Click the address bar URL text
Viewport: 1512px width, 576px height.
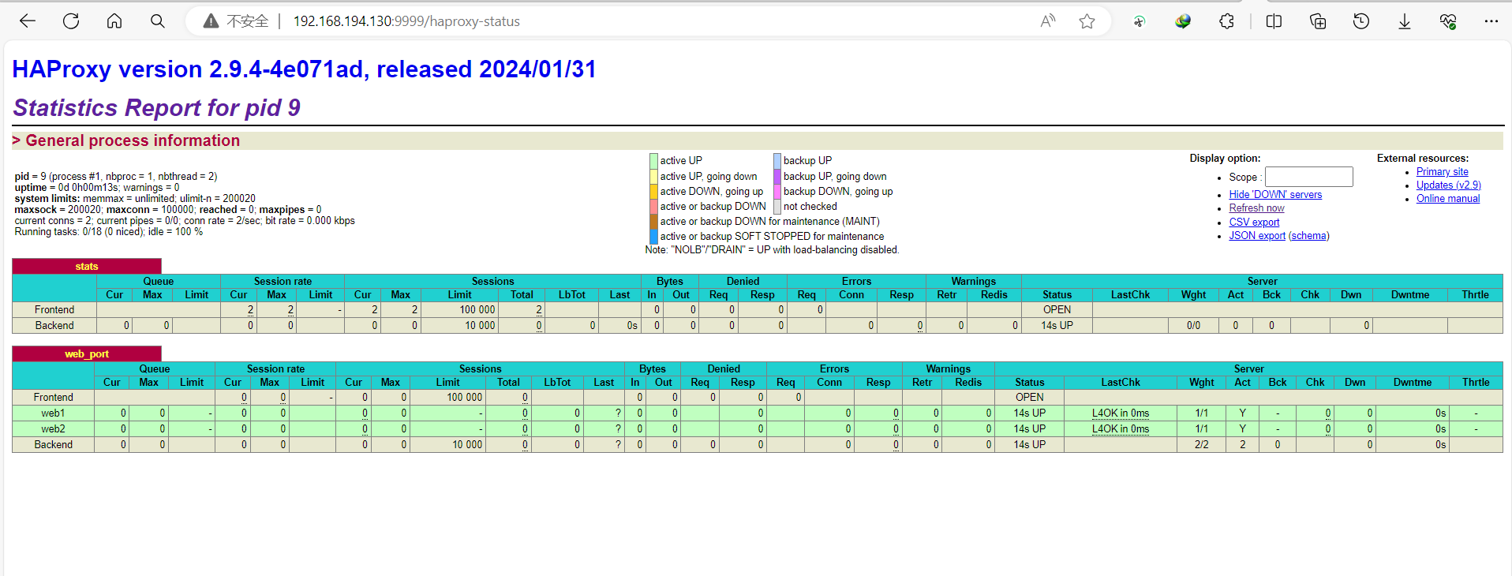(x=406, y=21)
